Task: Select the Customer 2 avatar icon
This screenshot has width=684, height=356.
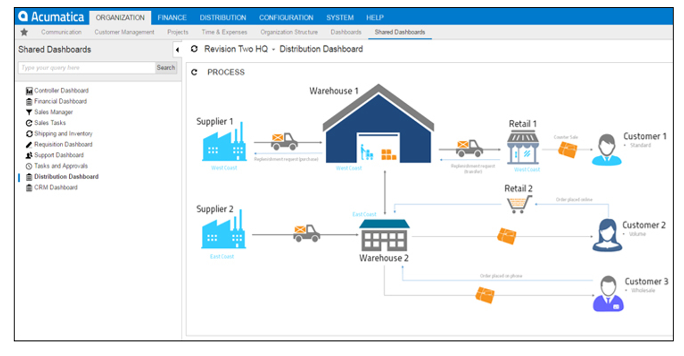Action: (607, 235)
